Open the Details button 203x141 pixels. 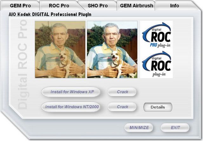coord(158,107)
